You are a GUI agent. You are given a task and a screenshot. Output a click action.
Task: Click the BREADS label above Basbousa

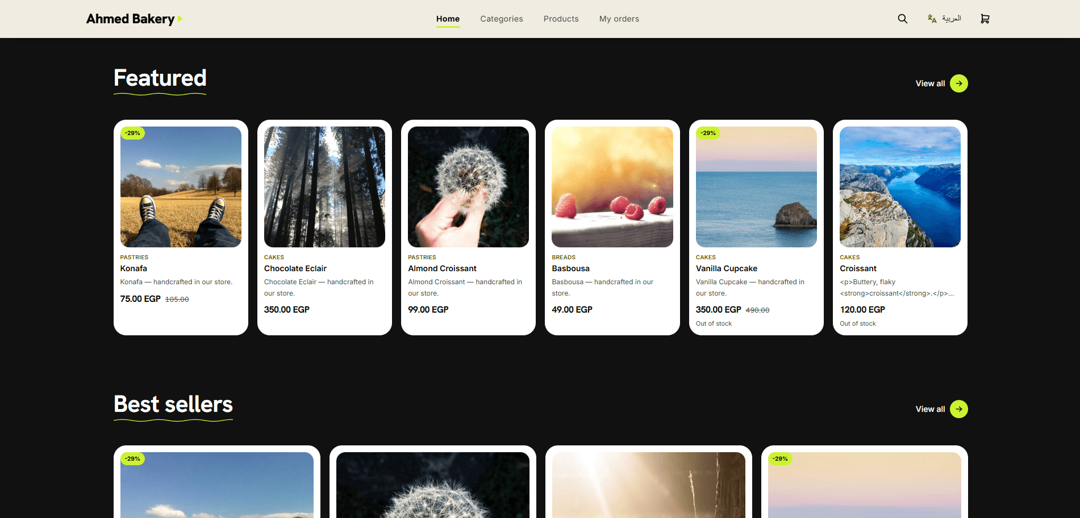point(564,258)
